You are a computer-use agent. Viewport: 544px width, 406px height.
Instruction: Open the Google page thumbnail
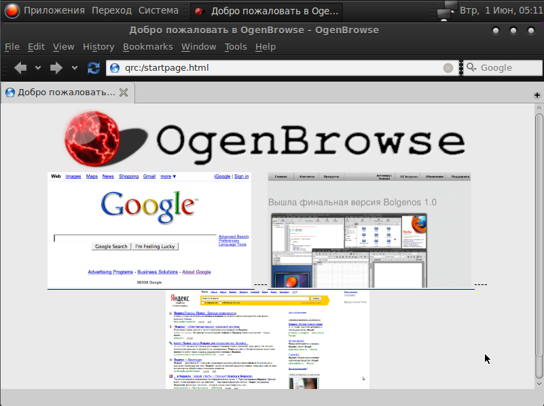[x=149, y=230]
